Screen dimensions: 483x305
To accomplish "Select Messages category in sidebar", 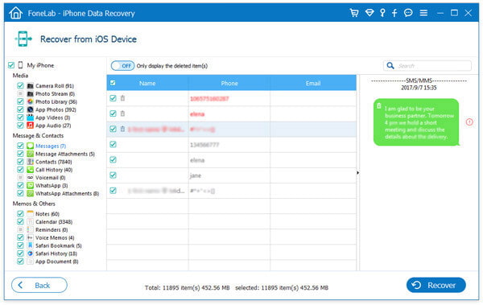I will [51, 146].
